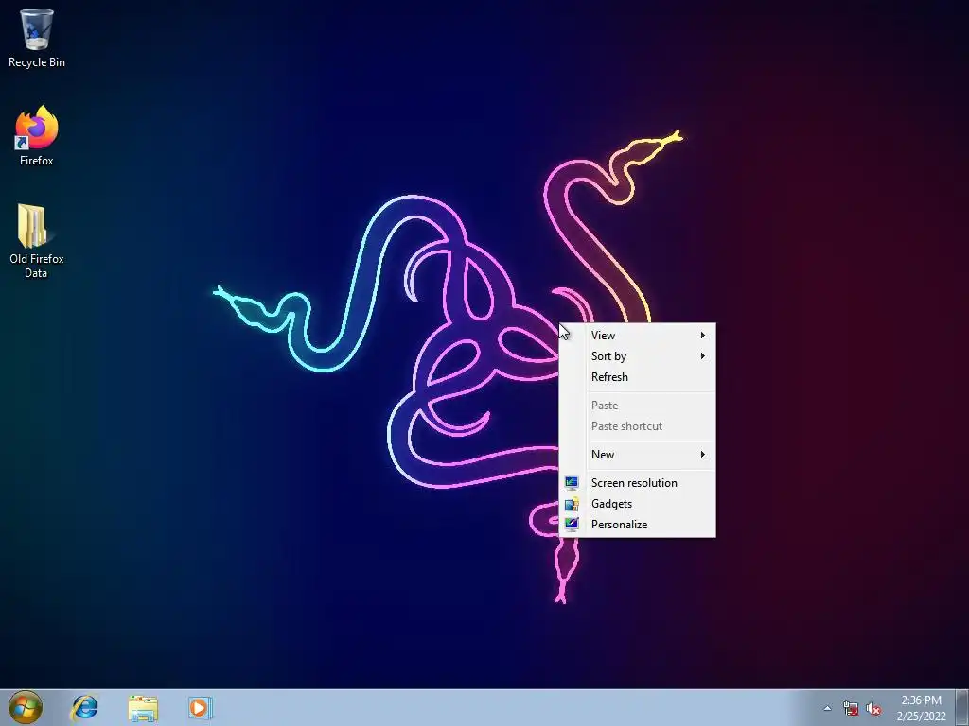Click the arrow beside Sort by
The width and height of the screenshot is (969, 726).
pos(703,356)
